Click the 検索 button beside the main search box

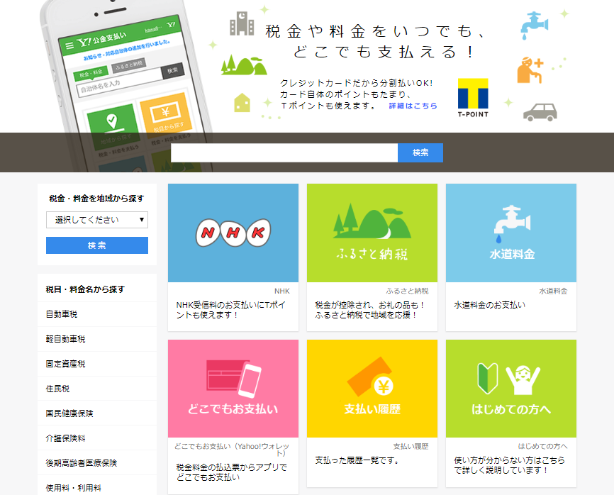pyautogui.click(x=420, y=152)
